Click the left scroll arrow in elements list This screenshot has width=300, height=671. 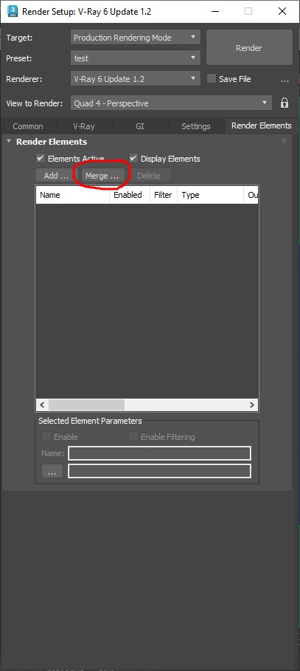(x=42, y=405)
